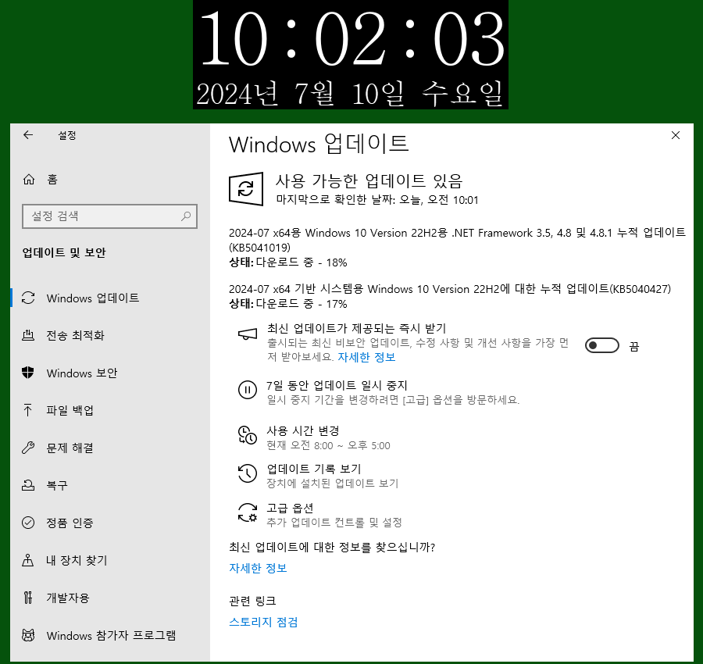703x664 pixels.
Task: Click the 정품 인증 checkmark icon
Action: pos(28,523)
